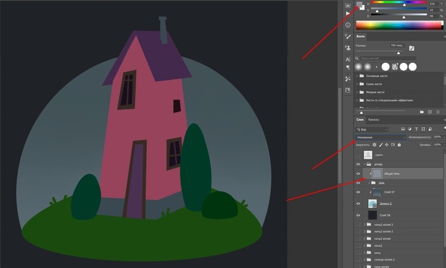This screenshot has width=446, height=268.
Task: Select the speckled texture recent brush thumbnail
Action: pos(394,67)
